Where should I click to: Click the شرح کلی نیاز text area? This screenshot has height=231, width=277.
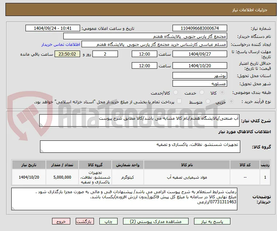coord(139,120)
